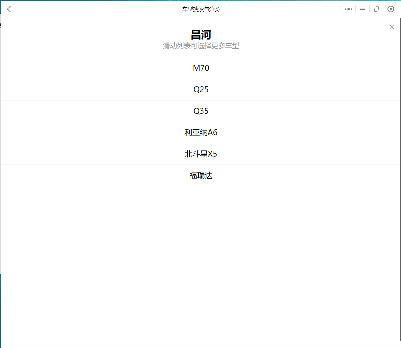
Task: Click the teal window border at top
Action: [x=123, y=0]
